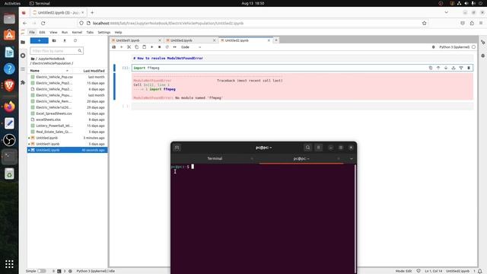The image size is (487, 274).
Task: Open Running Terminals and Kernels sidebar icon
Action: [23, 56]
